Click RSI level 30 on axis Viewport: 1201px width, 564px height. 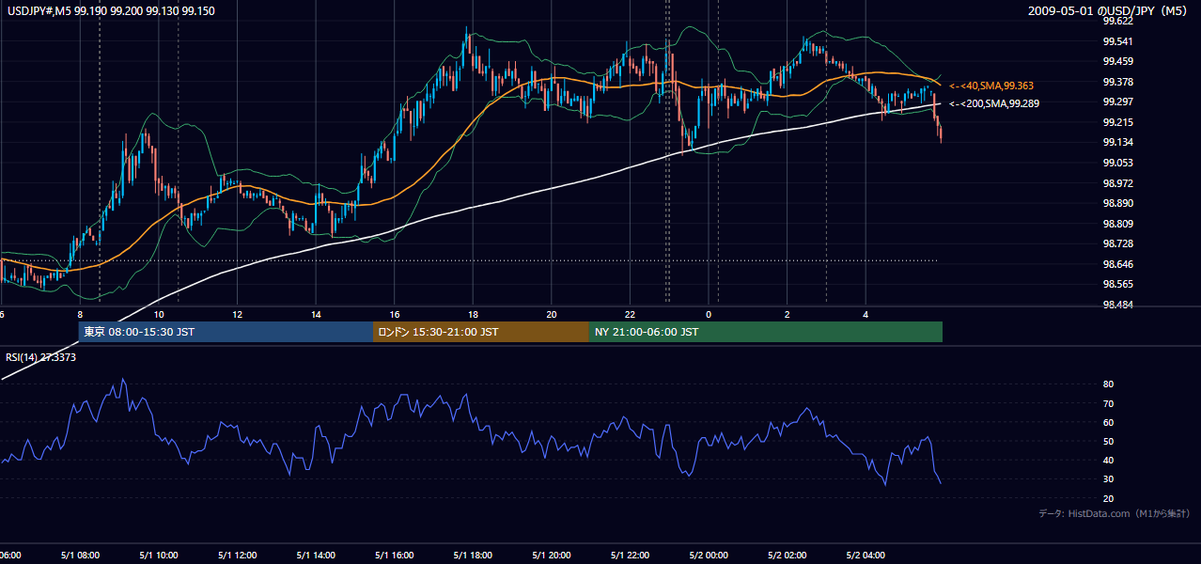(1108, 479)
